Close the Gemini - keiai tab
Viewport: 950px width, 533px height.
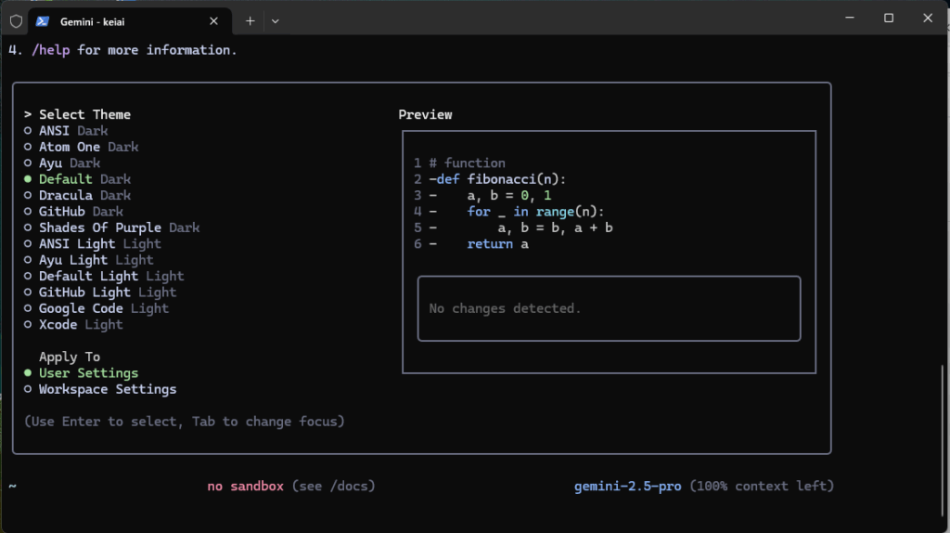[x=214, y=21]
